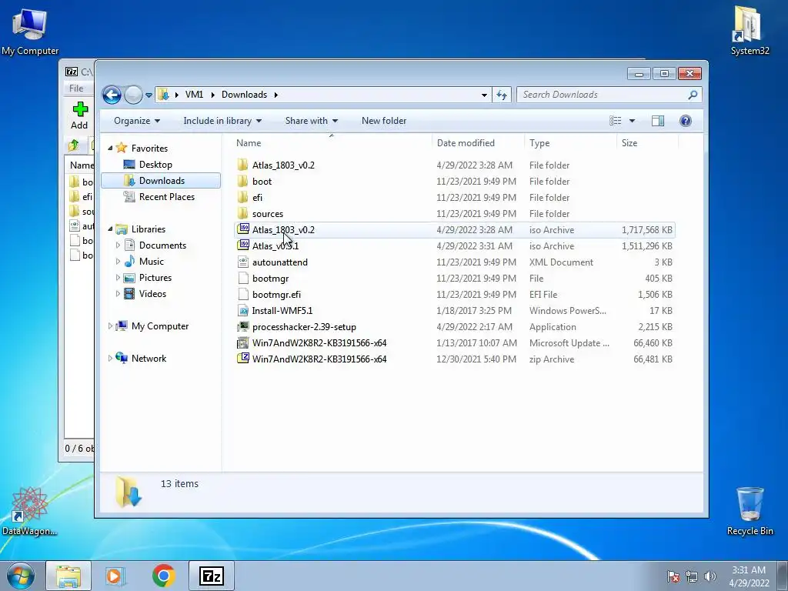Open Explorer help icon
The height and width of the screenshot is (591, 788).
[686, 121]
